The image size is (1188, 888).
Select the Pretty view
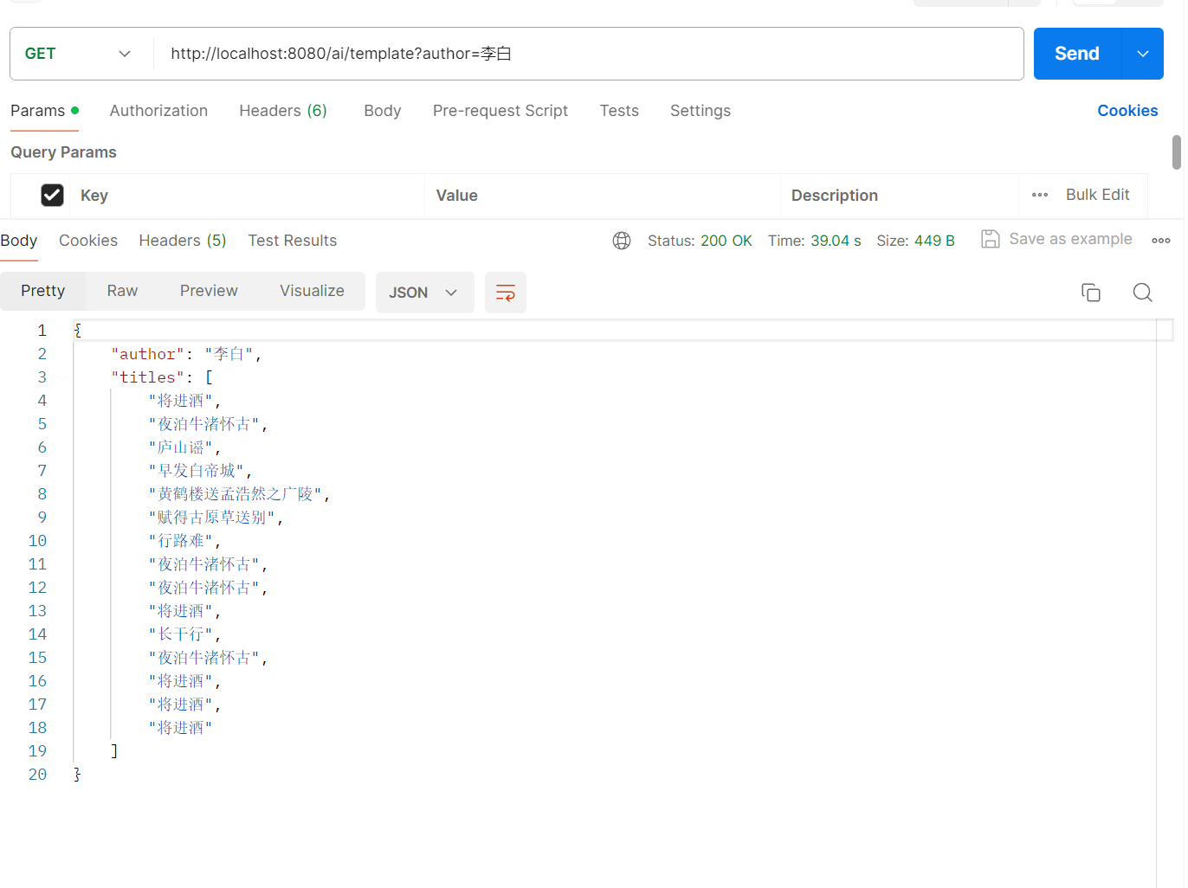pyautogui.click(x=43, y=291)
